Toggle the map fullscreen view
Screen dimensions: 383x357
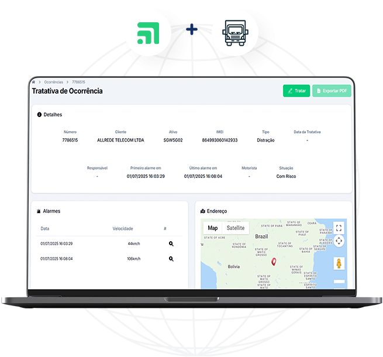click(339, 228)
